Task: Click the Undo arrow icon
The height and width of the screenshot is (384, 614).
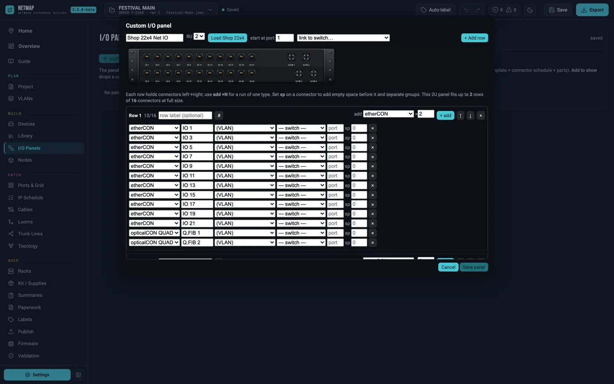Action: point(466,10)
